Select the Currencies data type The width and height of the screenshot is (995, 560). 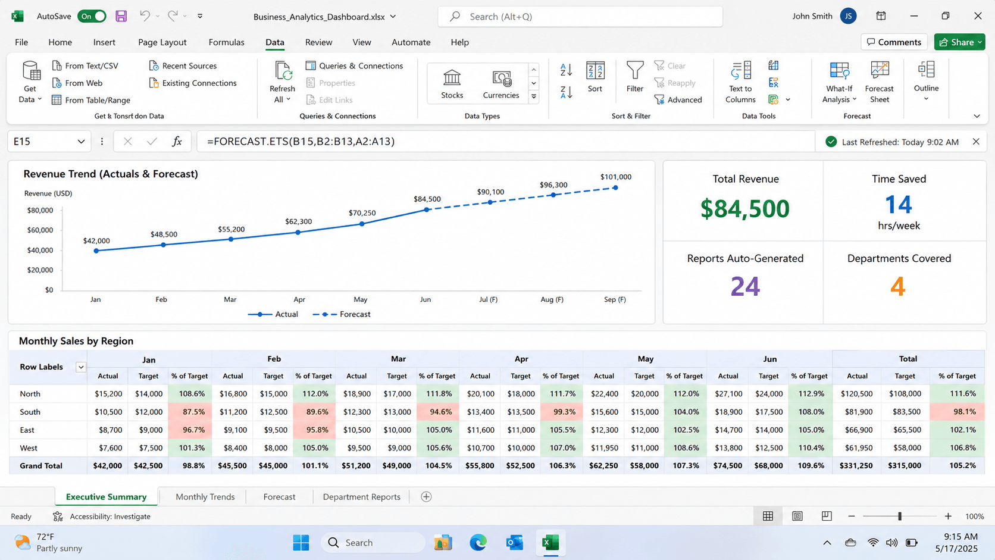coord(501,83)
